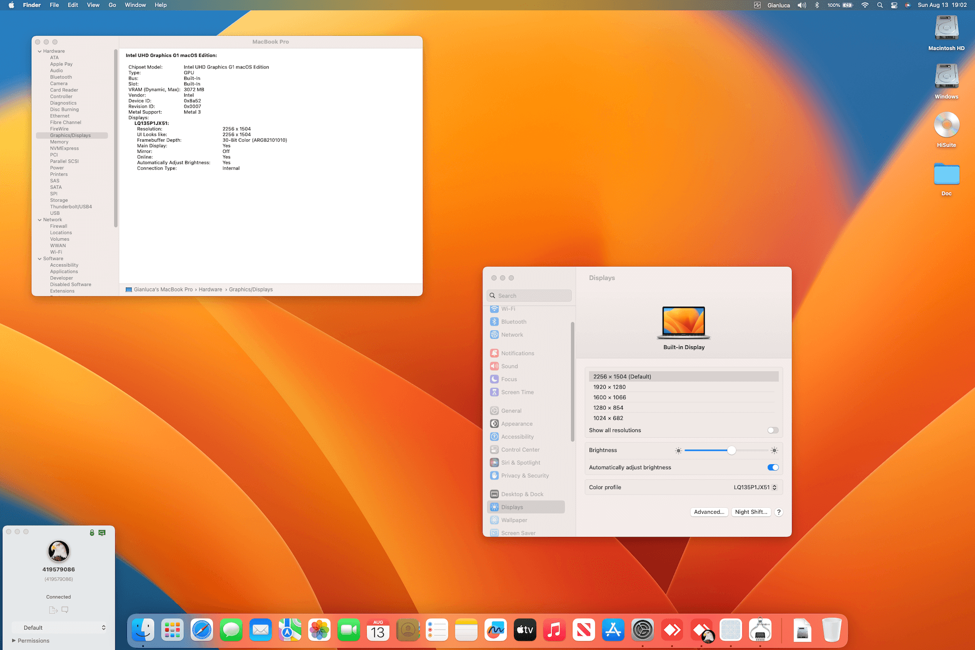Collapse the Hardware tree section
The height and width of the screenshot is (650, 975).
(40, 51)
